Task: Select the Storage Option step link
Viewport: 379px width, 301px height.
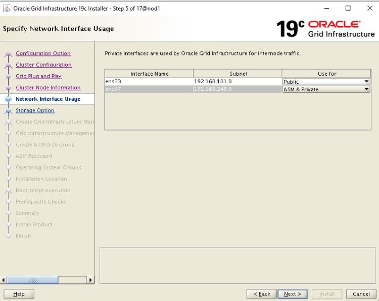Action: pos(35,110)
